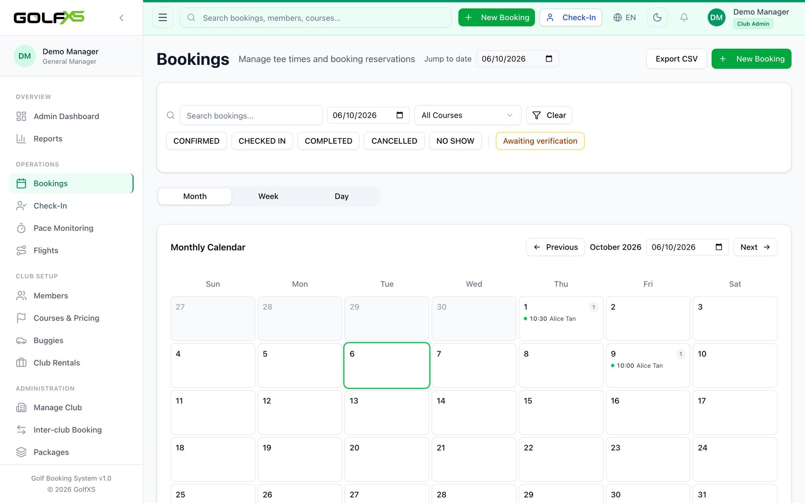Open the filter date field calendar picker
Screen dimensions: 805x503
click(400, 115)
